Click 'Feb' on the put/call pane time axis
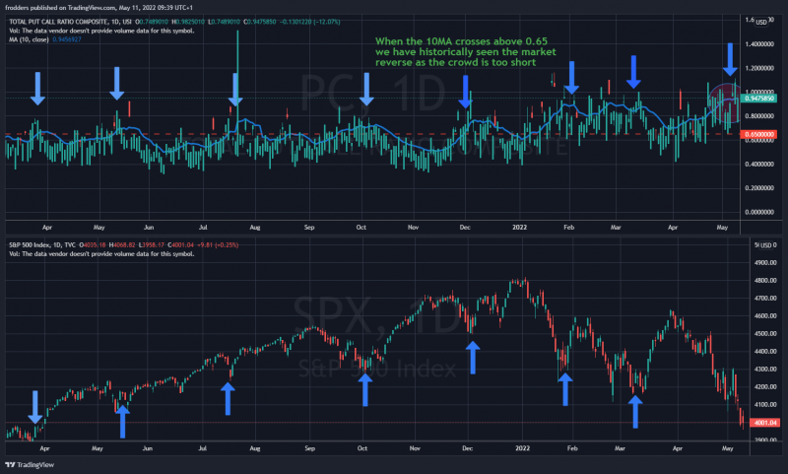The height and width of the screenshot is (474, 788). click(569, 228)
